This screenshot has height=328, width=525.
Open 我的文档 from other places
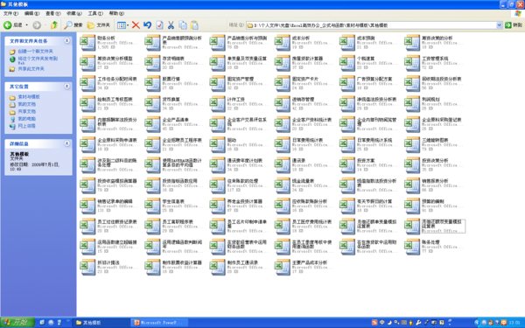coord(27,104)
